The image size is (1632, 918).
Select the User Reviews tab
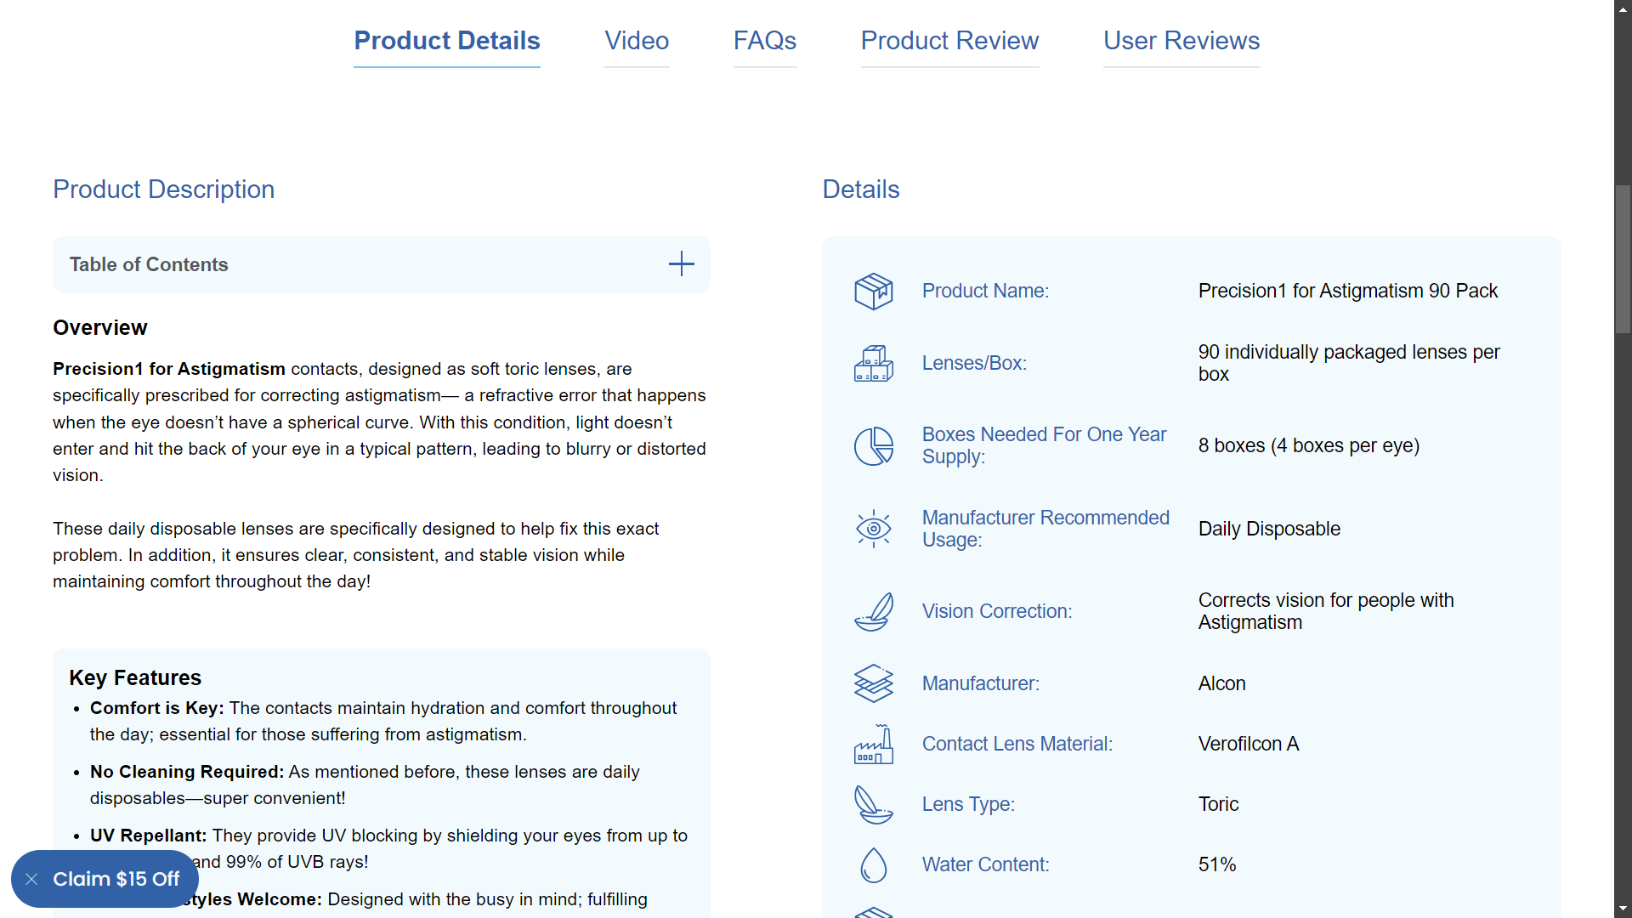tap(1181, 41)
